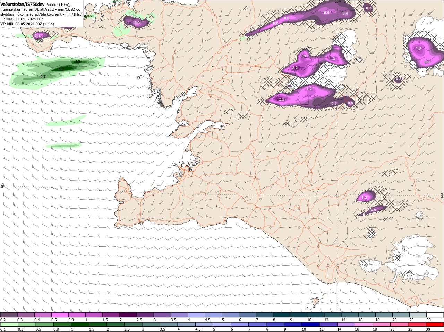Viewport: 444px width, 332px height.
Task: Pick the lavender swatch labeled 4 in snow legend
Action: click(196, 315)
